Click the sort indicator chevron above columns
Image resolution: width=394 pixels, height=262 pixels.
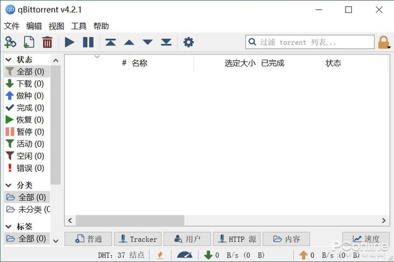pyautogui.click(x=97, y=57)
